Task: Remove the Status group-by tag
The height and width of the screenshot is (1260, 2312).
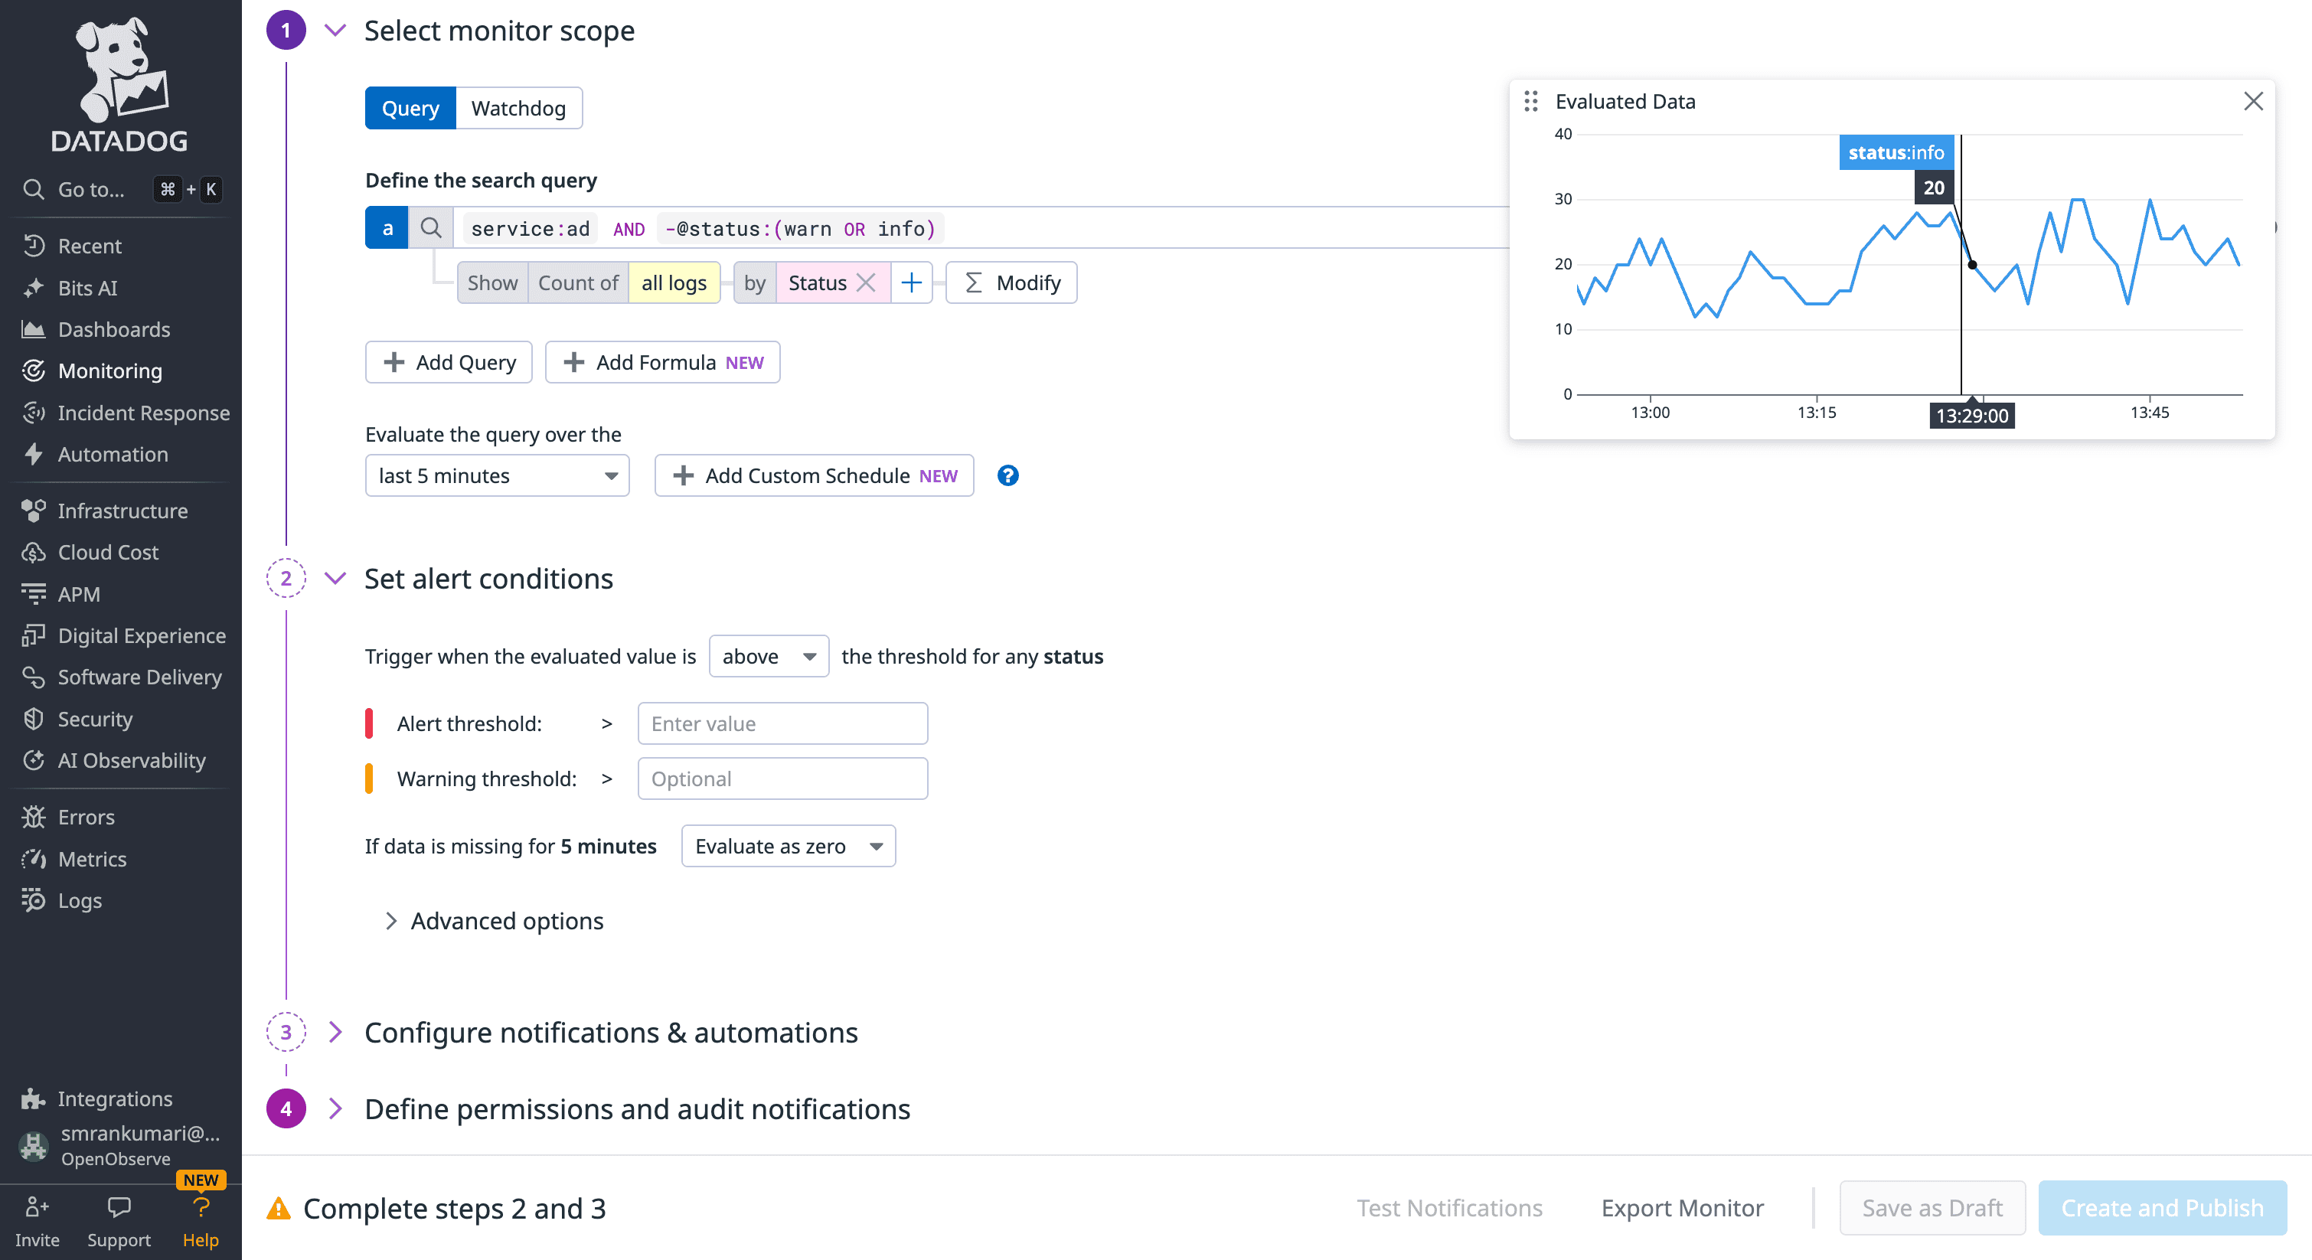Action: 865,282
